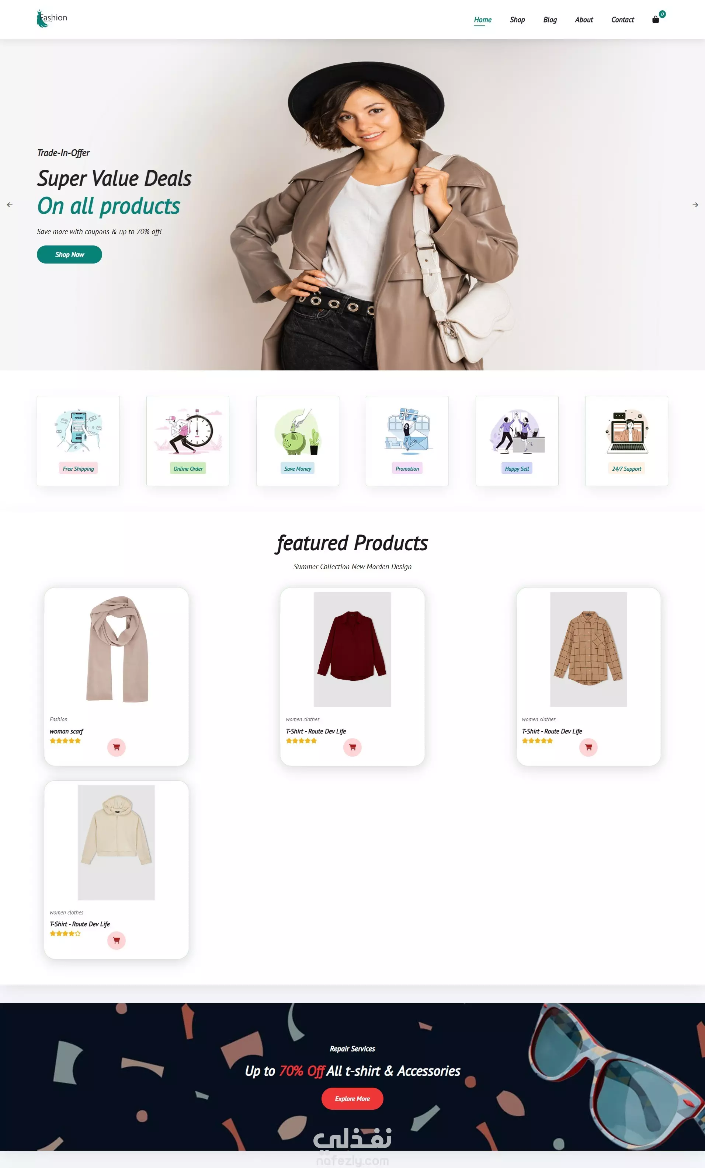Image resolution: width=705 pixels, height=1168 pixels.
Task: Open the woman scarf product image
Action: [x=117, y=649]
